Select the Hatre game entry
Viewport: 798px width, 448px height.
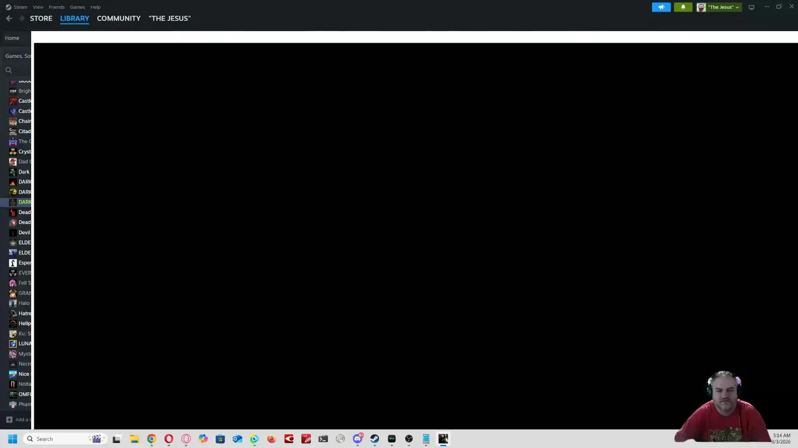click(x=20, y=314)
